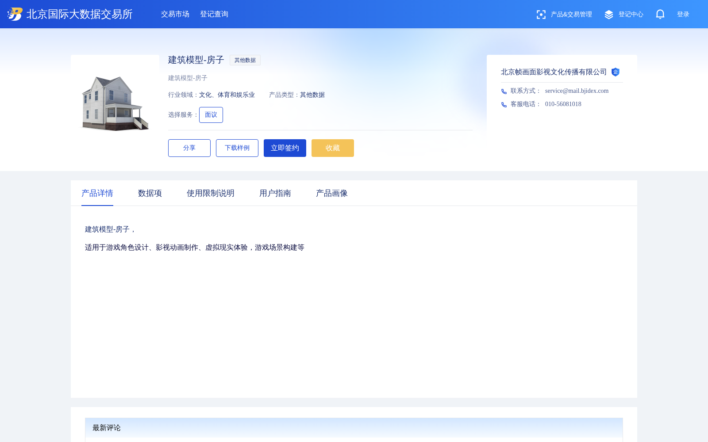Click the 其他数据 tag next to title
Image resolution: width=708 pixels, height=442 pixels.
[245, 60]
